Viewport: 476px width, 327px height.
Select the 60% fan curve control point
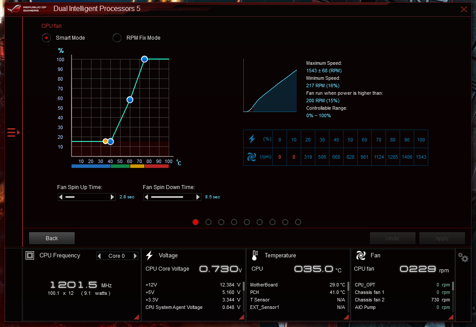(x=130, y=100)
